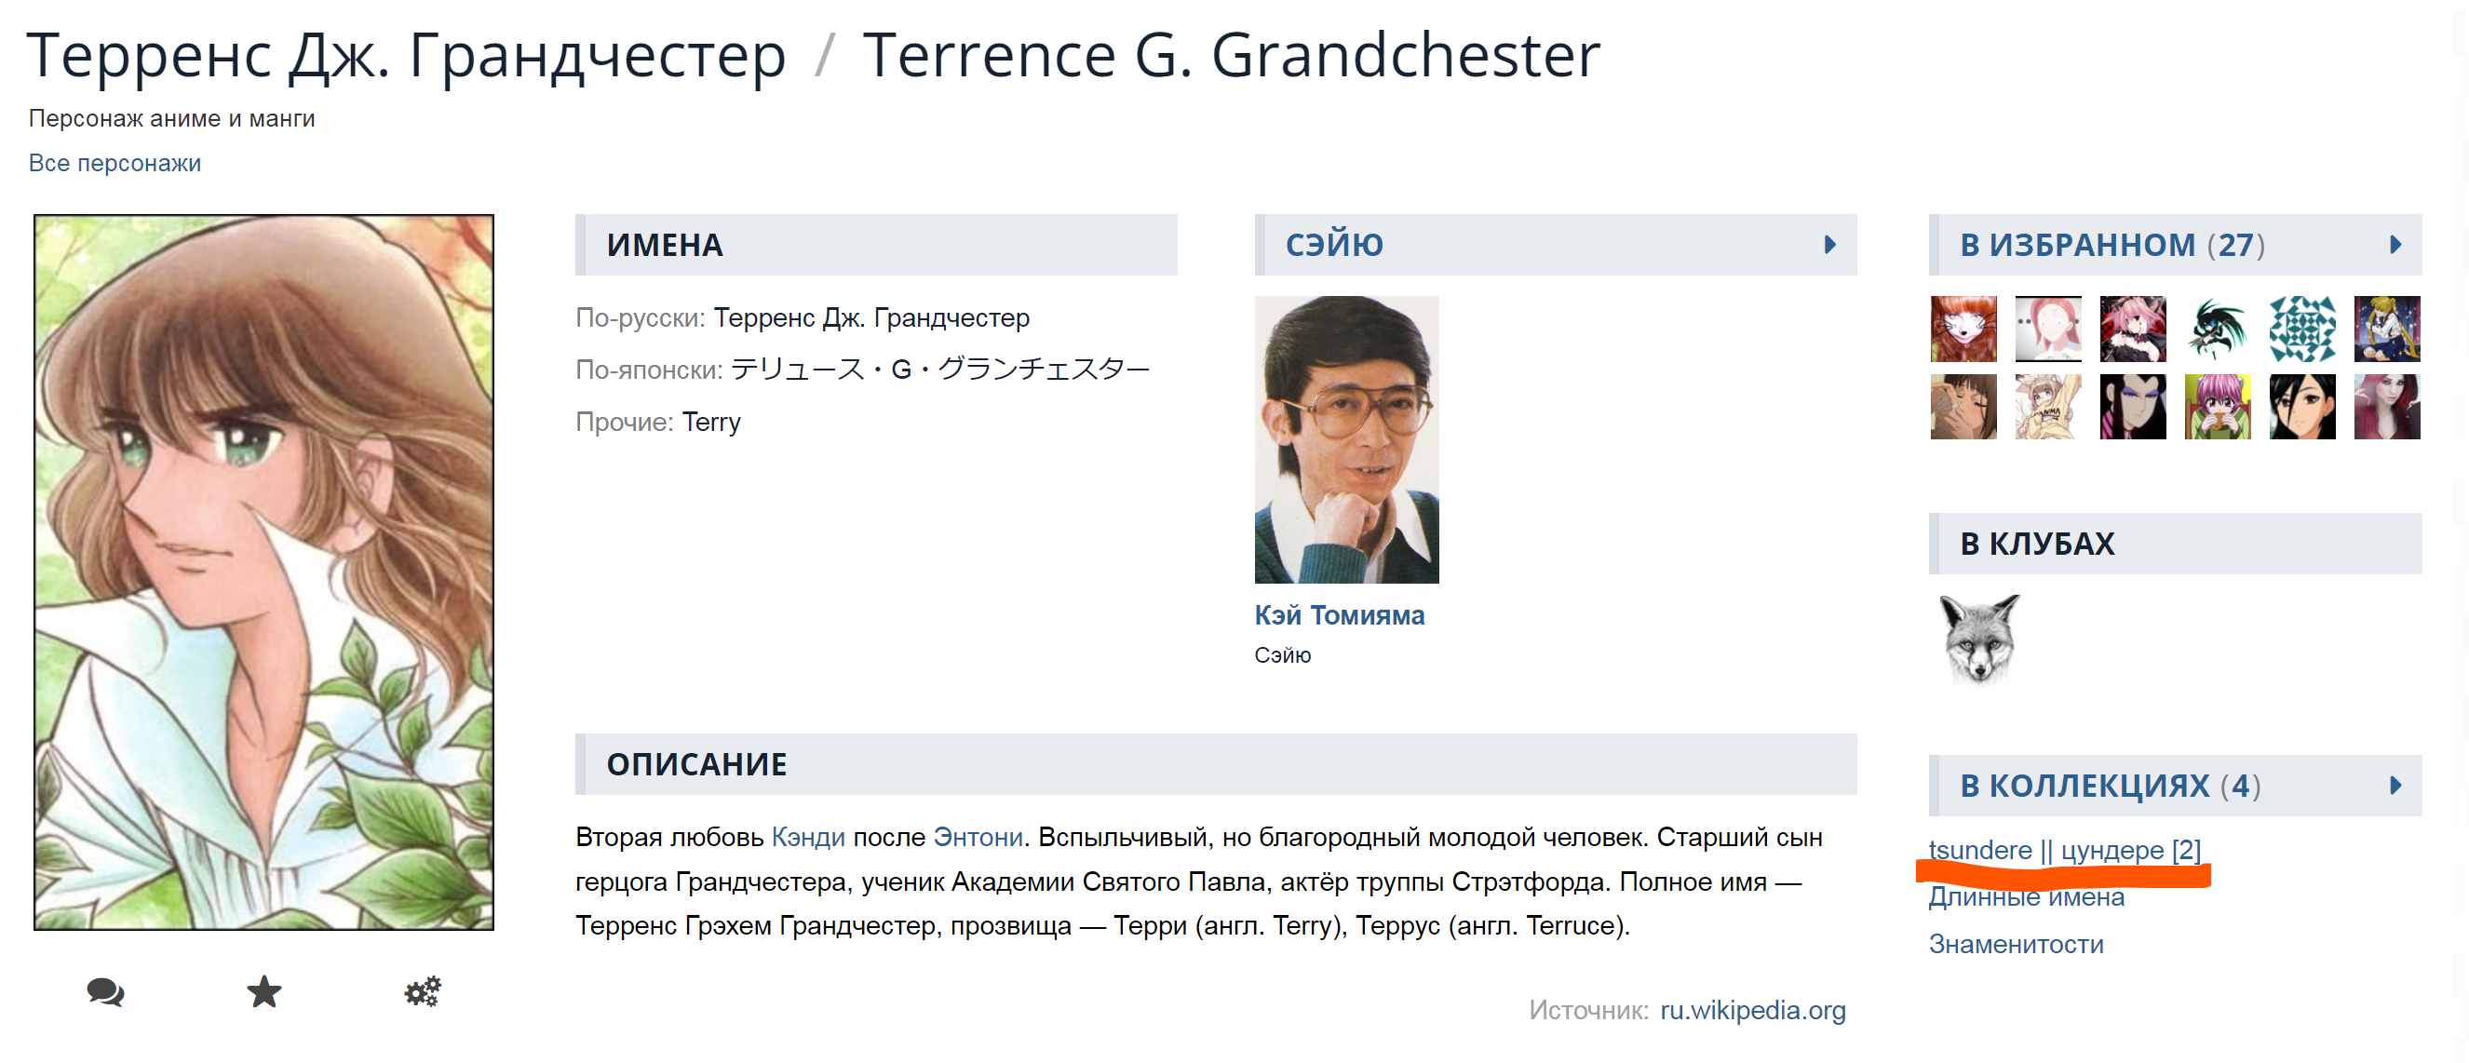
Task: Go to Все персонажи link
Action: click(115, 163)
